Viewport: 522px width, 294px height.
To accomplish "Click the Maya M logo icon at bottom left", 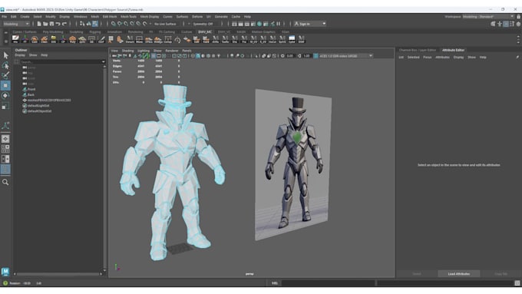I will 5,272.
